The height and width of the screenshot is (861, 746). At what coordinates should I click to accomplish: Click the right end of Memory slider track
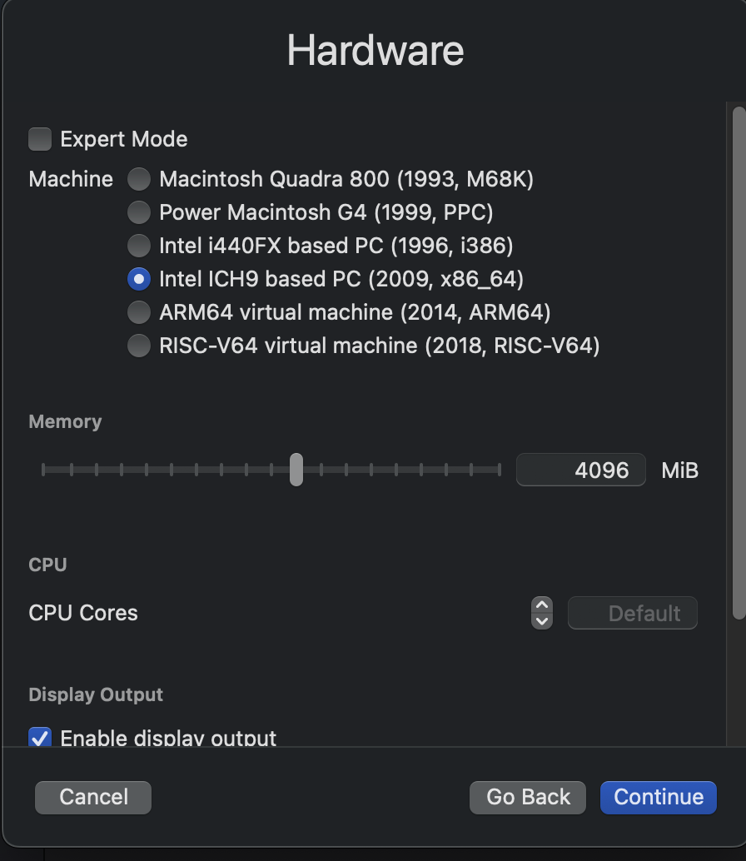point(497,470)
